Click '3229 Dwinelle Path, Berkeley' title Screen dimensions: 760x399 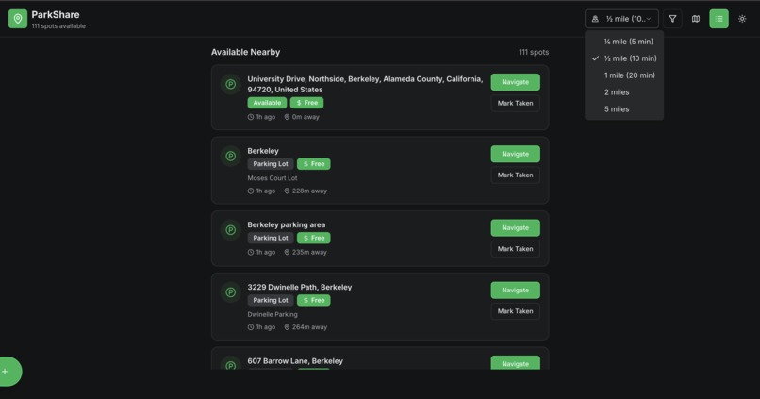[300, 288]
